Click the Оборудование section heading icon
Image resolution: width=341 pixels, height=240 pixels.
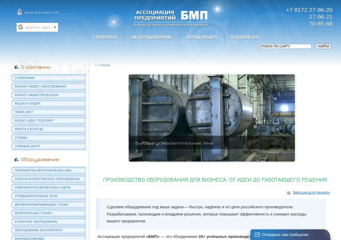(x=16, y=159)
